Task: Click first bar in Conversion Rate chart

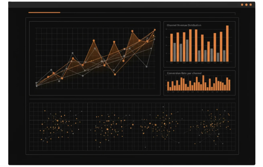Action: click(168, 86)
